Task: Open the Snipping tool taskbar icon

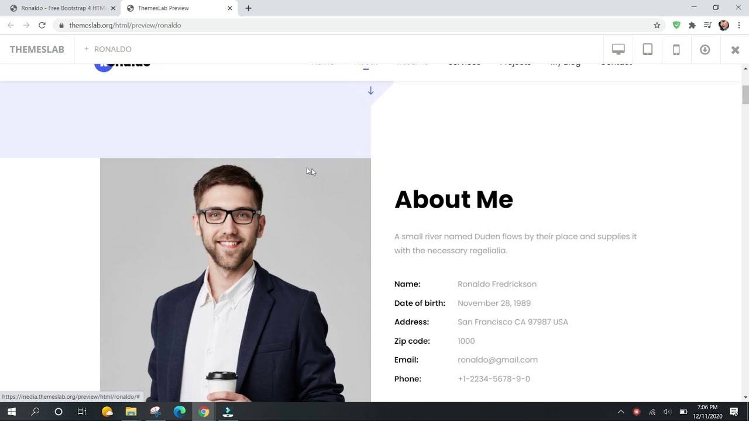Action: [155, 412]
